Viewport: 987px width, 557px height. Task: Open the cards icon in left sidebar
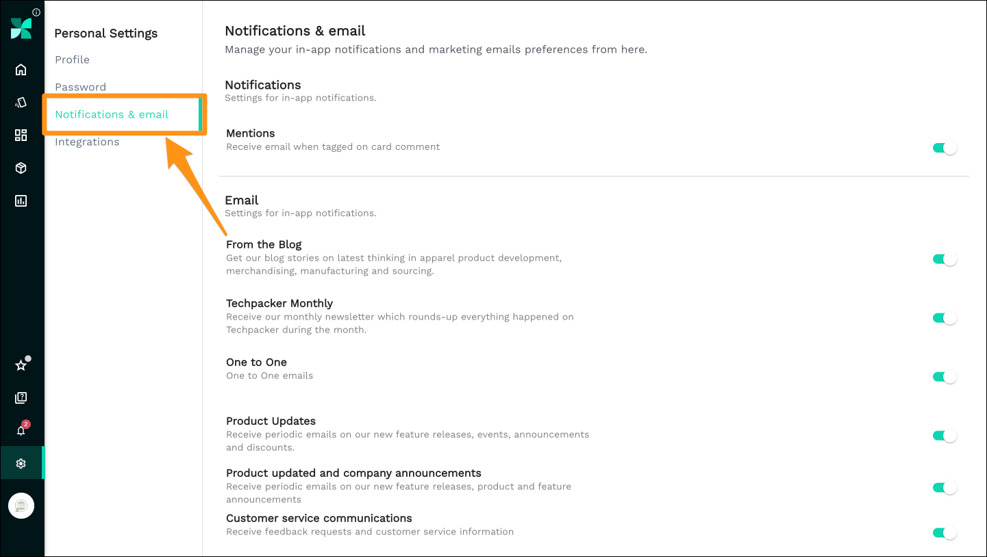point(21,103)
